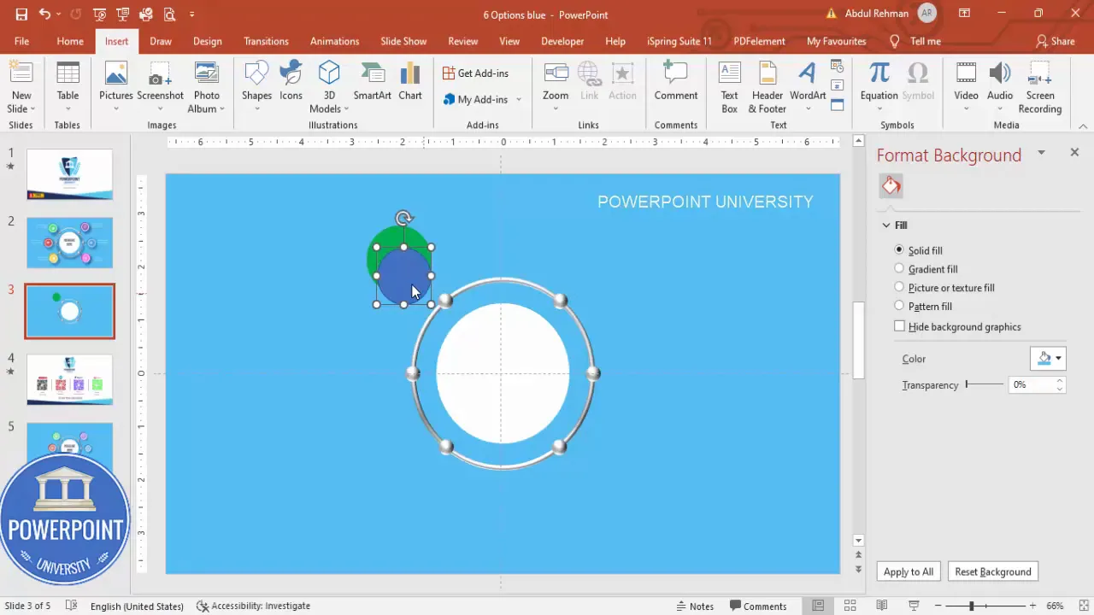Check Hide background graphics box
The height and width of the screenshot is (615, 1094).
point(899,326)
